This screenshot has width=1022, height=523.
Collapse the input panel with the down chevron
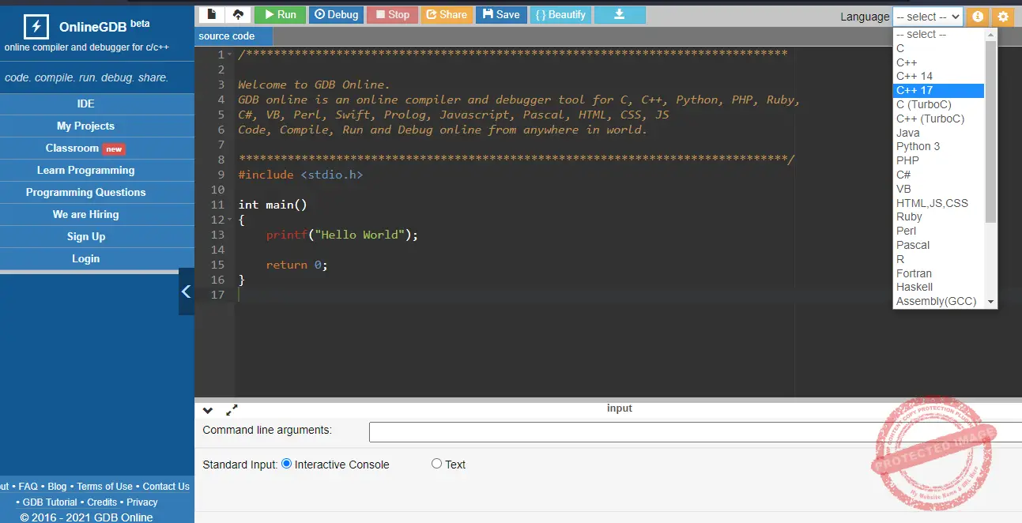[x=208, y=410]
